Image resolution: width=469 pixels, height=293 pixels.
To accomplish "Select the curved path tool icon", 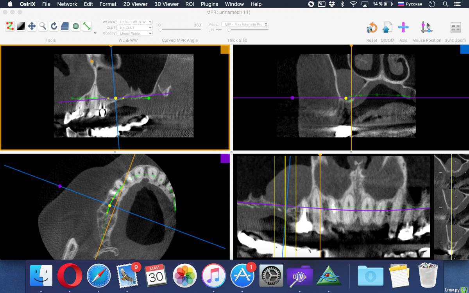I will tap(10, 27).
